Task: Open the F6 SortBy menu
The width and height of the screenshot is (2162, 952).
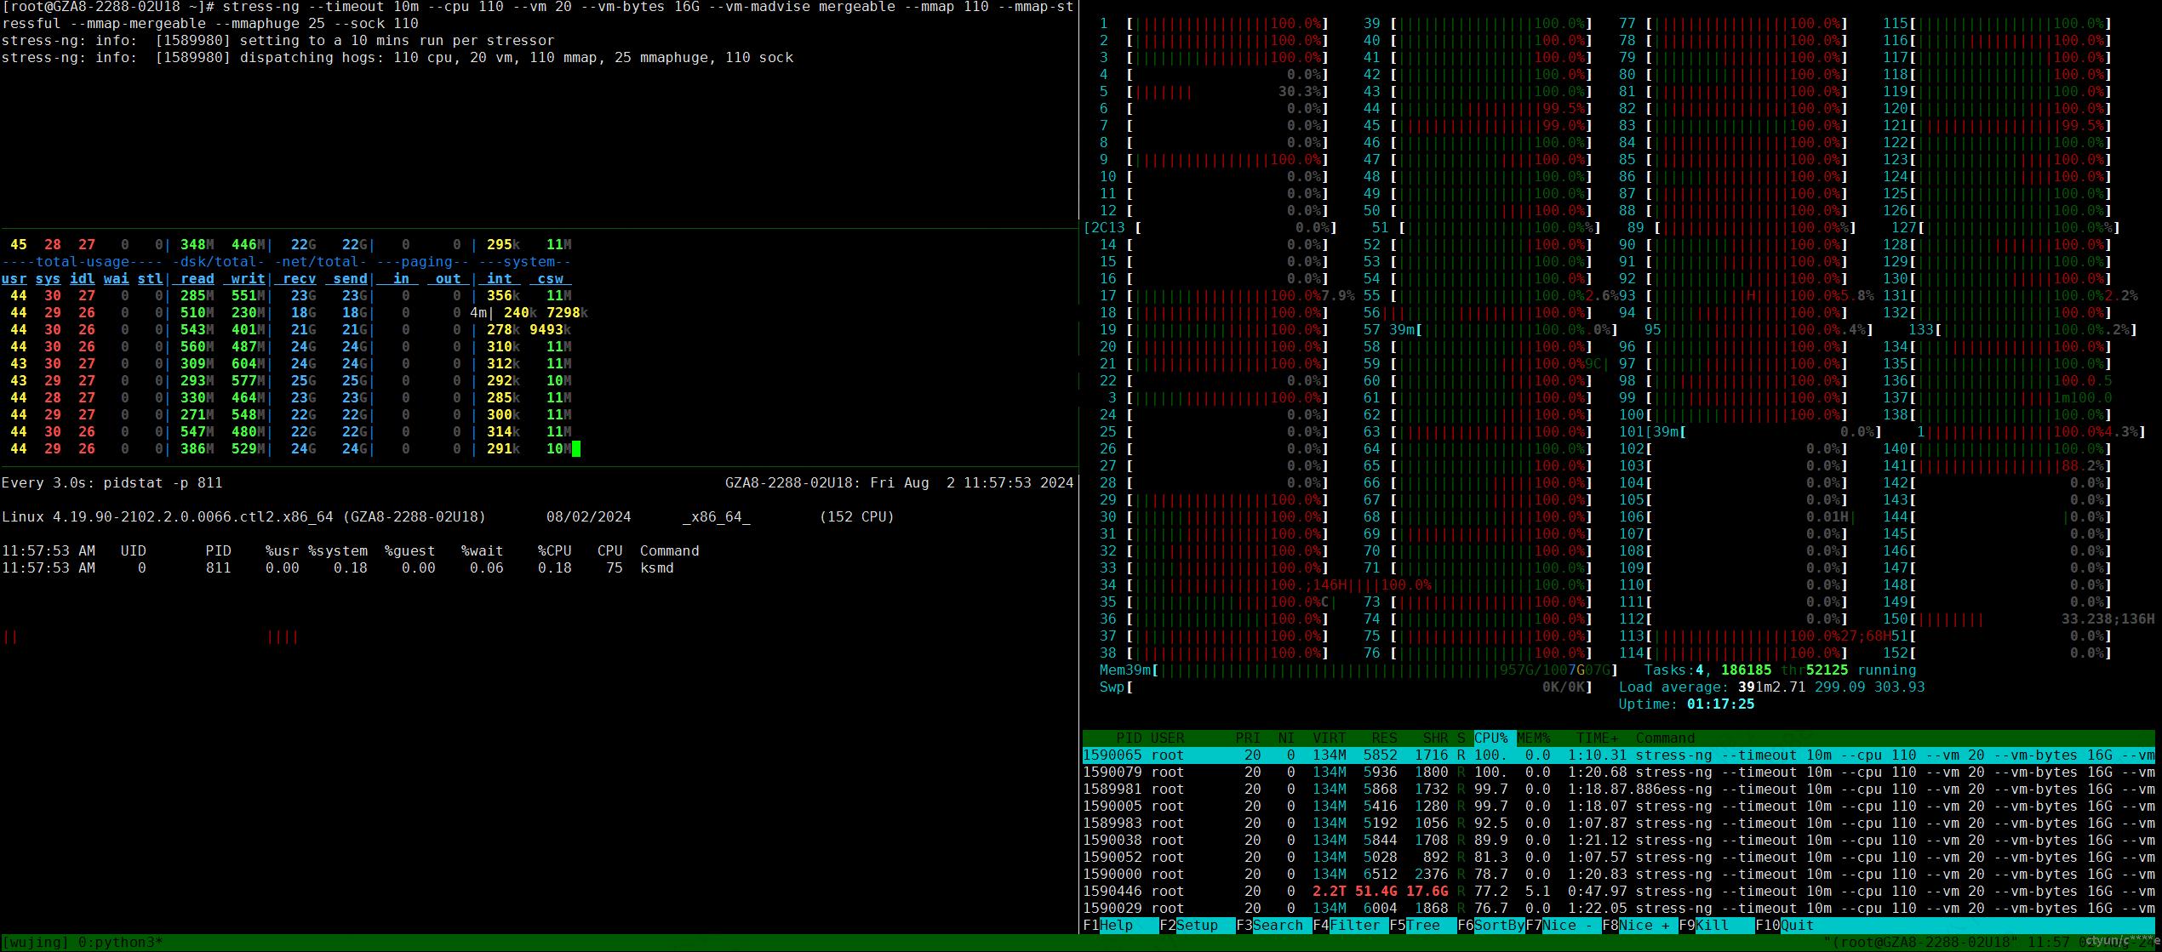Action: (1490, 925)
